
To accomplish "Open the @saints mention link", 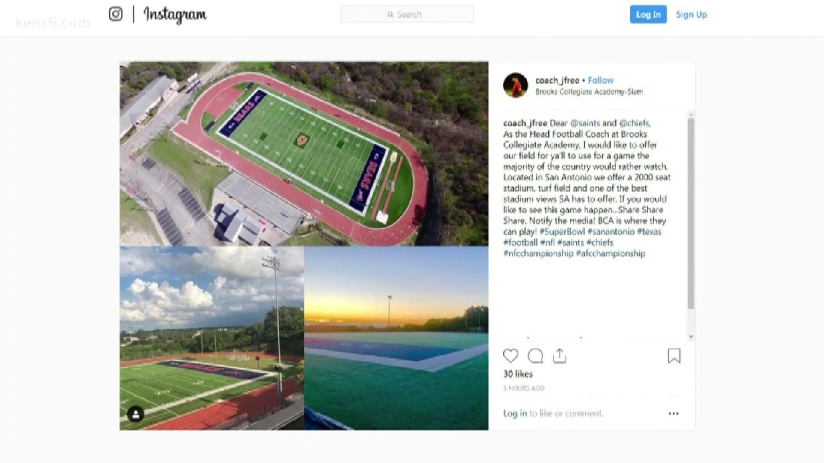I will coord(585,123).
